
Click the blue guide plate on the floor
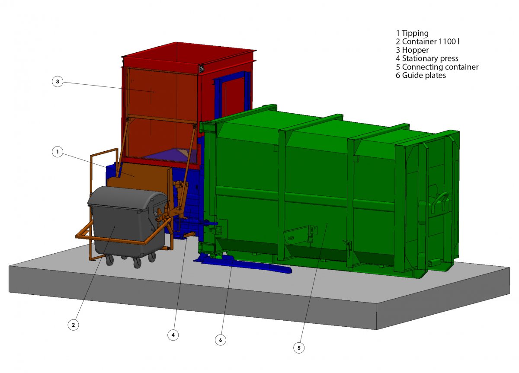(x=243, y=263)
